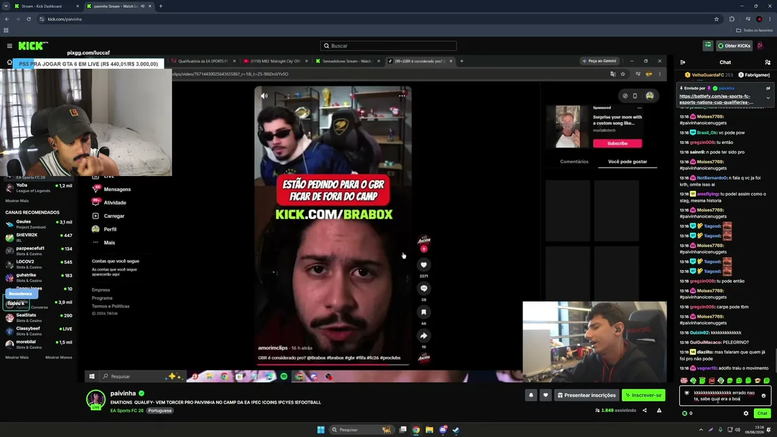Open the chat users list icon
This screenshot has height=437, width=777.
click(x=768, y=62)
